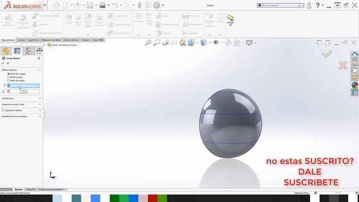Click the New document icon
Image resolution: width=359 pixels, height=202 pixels.
[66, 5]
